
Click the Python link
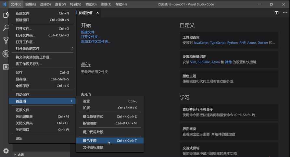pyautogui.click(x=233, y=43)
